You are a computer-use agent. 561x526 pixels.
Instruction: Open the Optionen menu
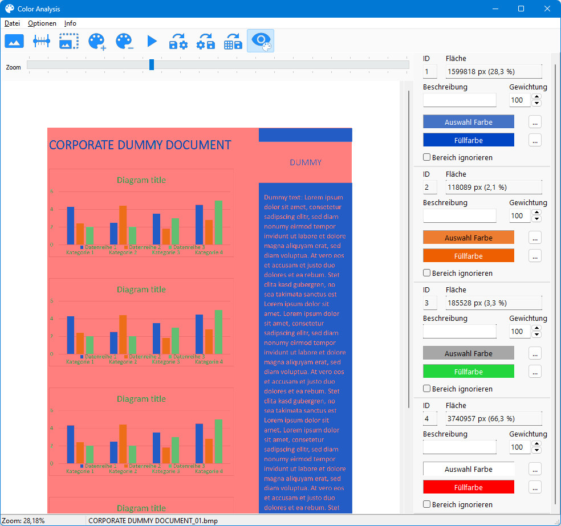tap(42, 23)
